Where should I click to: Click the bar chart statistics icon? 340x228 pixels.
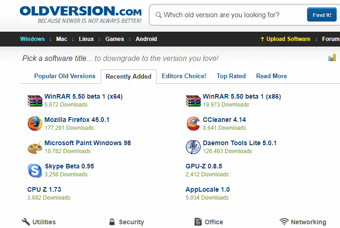coord(332,58)
